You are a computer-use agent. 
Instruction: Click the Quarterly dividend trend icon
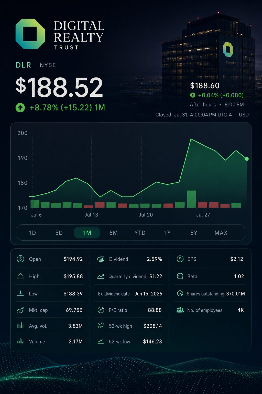101,276
